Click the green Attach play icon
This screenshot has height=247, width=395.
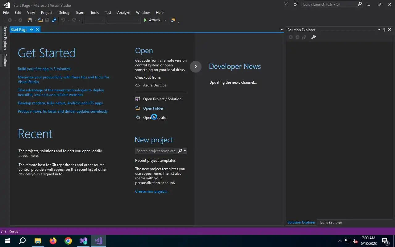pyautogui.click(x=145, y=20)
